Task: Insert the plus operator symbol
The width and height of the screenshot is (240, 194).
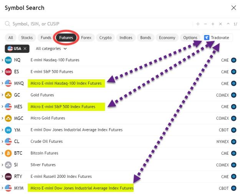Action: click(213, 24)
